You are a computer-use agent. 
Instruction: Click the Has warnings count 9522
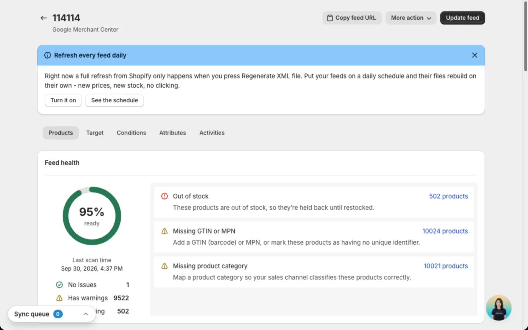click(121, 298)
